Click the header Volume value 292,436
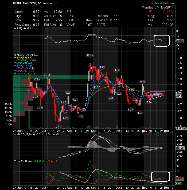The height and width of the screenshot is (190, 187). pos(167,25)
